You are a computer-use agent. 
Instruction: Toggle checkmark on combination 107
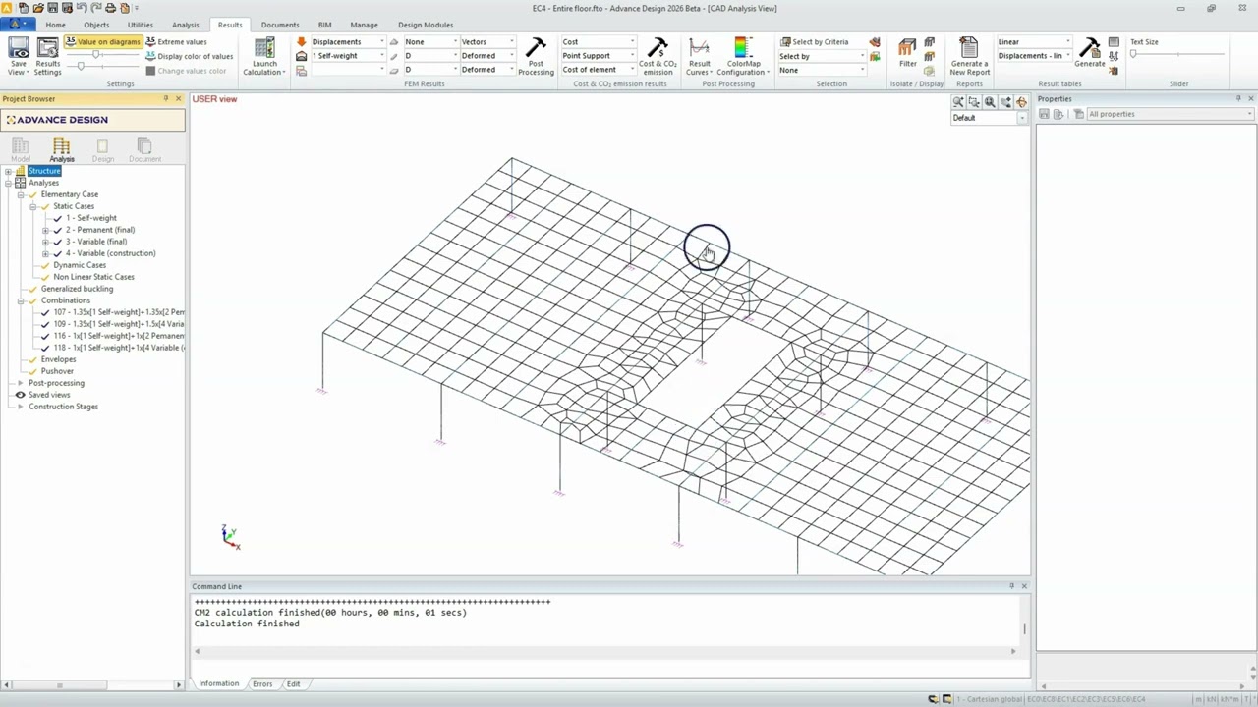45,312
